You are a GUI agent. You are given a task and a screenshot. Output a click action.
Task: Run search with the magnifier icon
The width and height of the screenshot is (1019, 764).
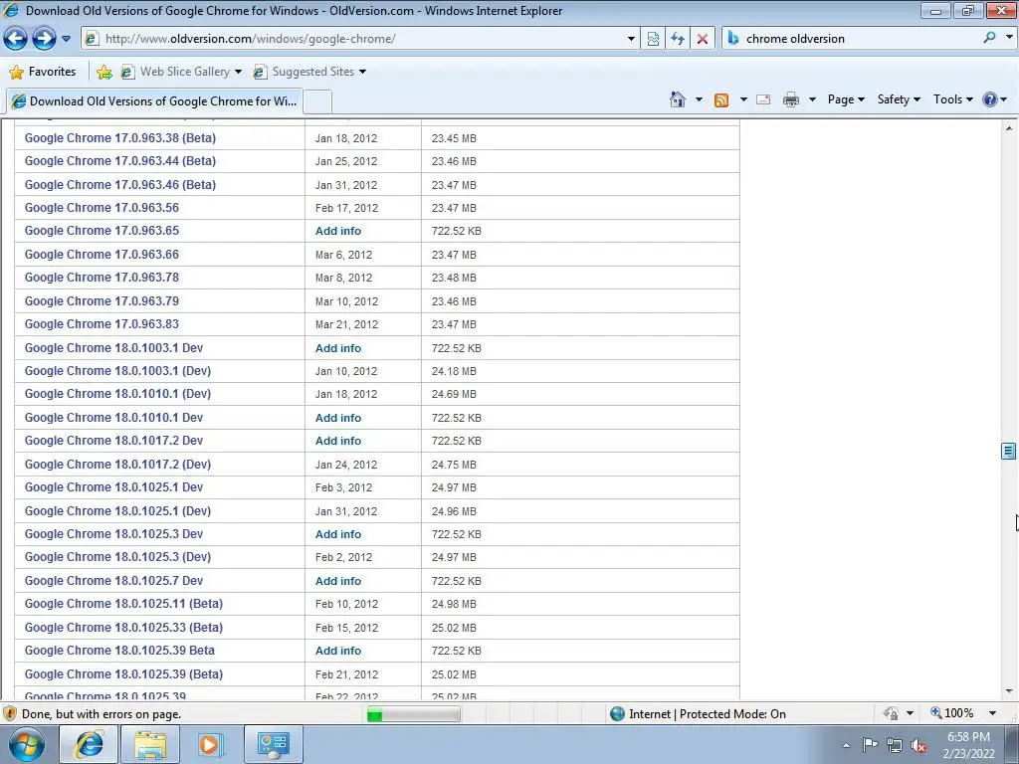(x=989, y=38)
